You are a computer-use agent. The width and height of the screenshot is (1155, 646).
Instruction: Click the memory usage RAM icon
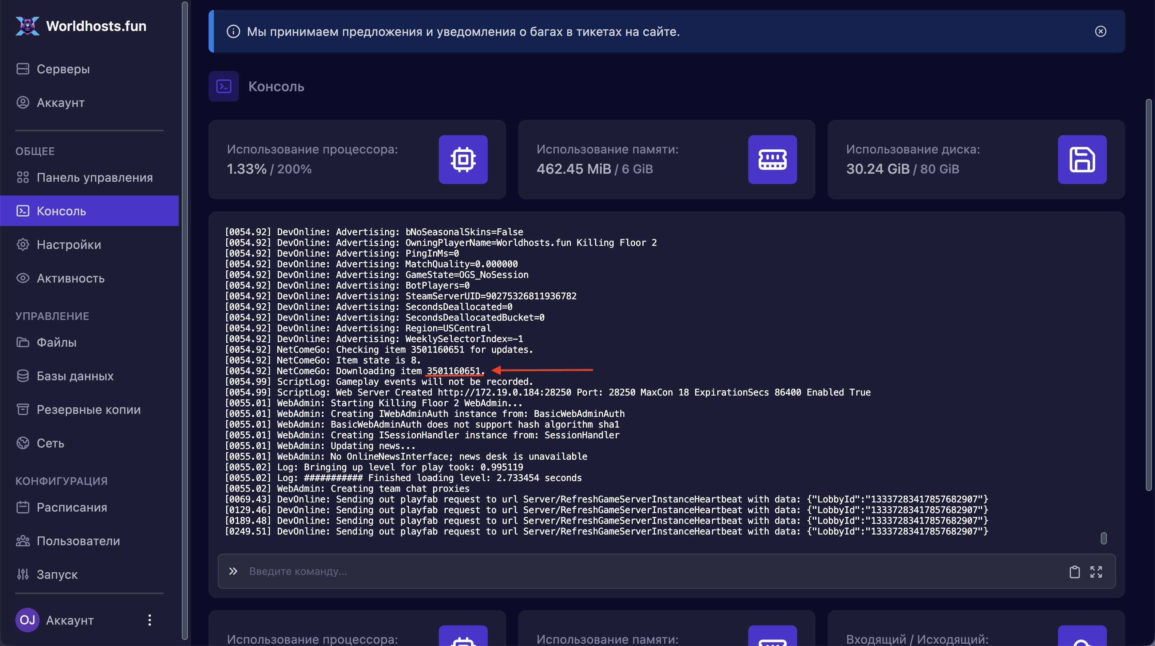pyautogui.click(x=772, y=160)
